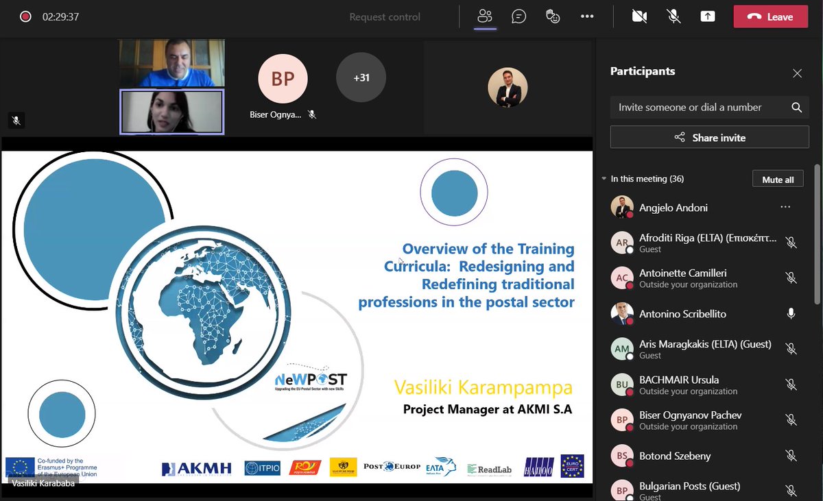
Task: Open the +31 more participants tile
Action: 361,78
